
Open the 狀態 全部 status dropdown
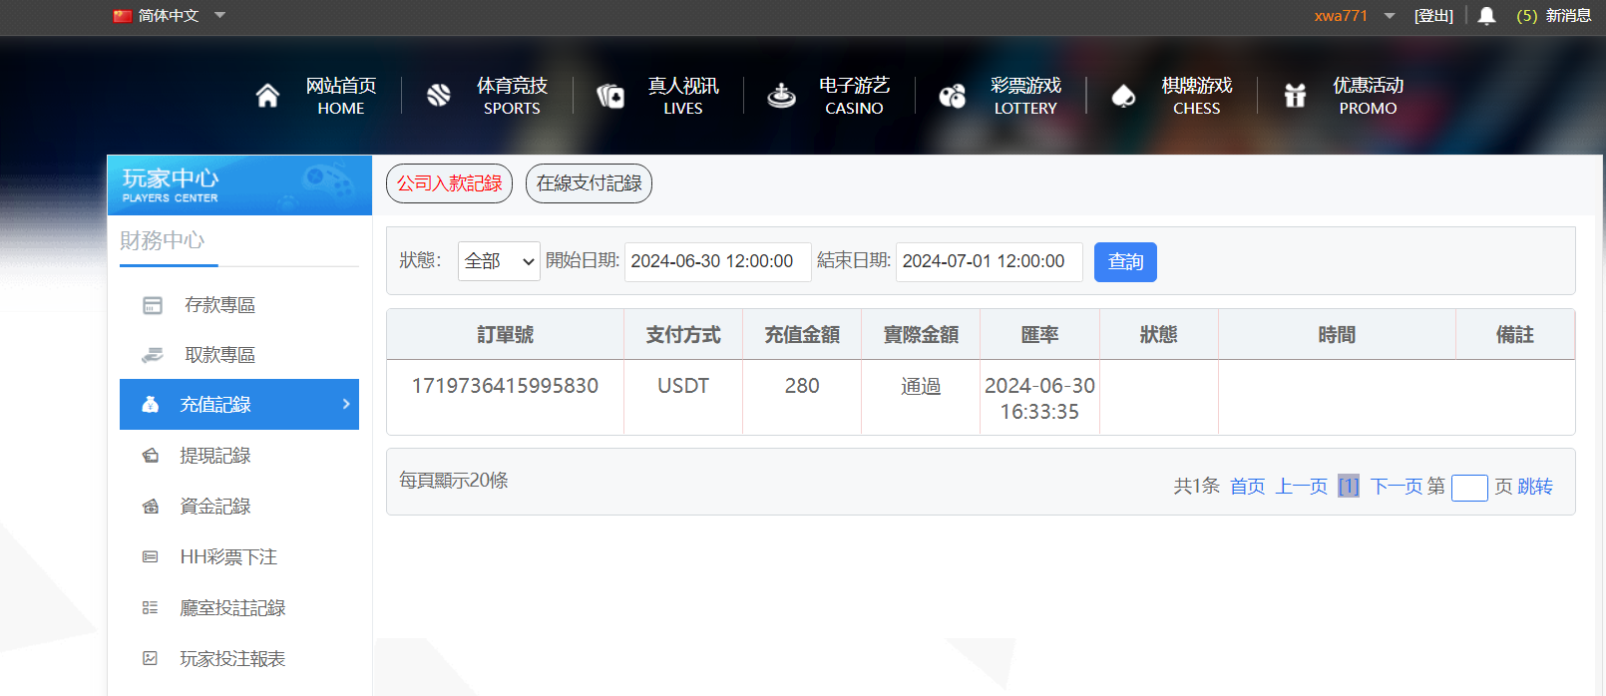coord(499,261)
